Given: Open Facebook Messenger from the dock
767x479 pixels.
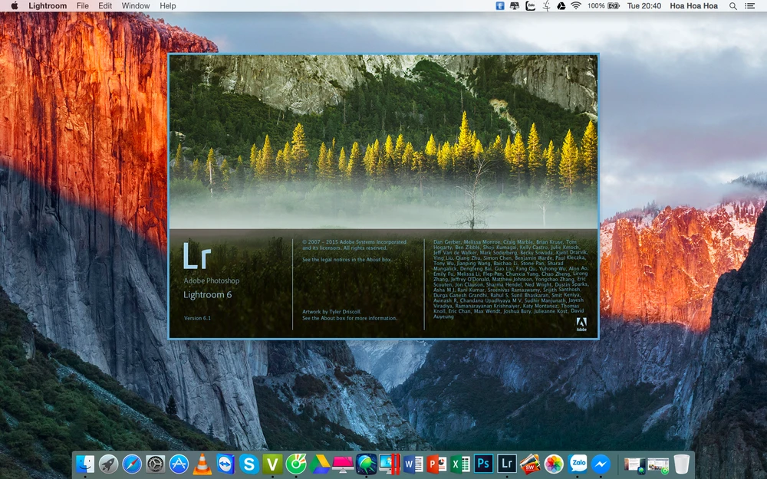Looking at the screenshot, I should 601,464.
